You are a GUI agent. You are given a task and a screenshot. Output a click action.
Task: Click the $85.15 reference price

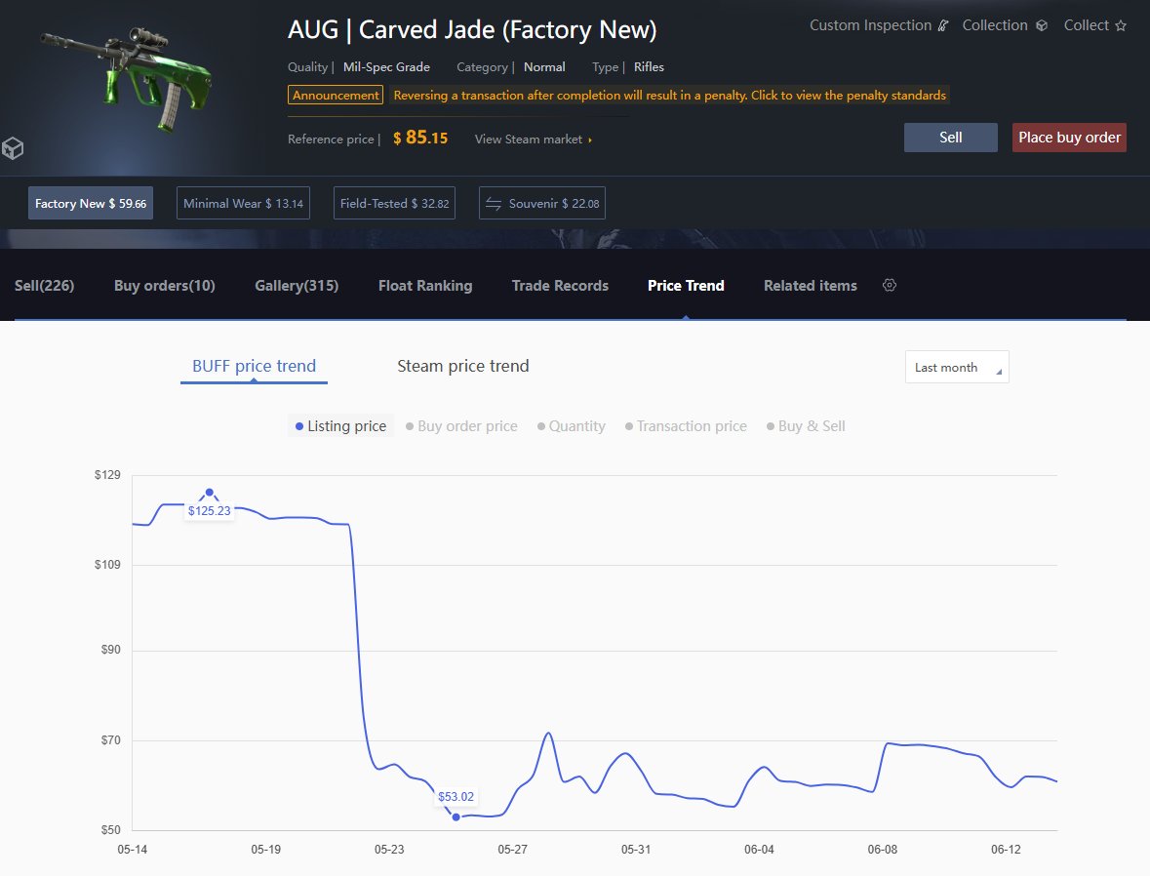pyautogui.click(x=420, y=138)
